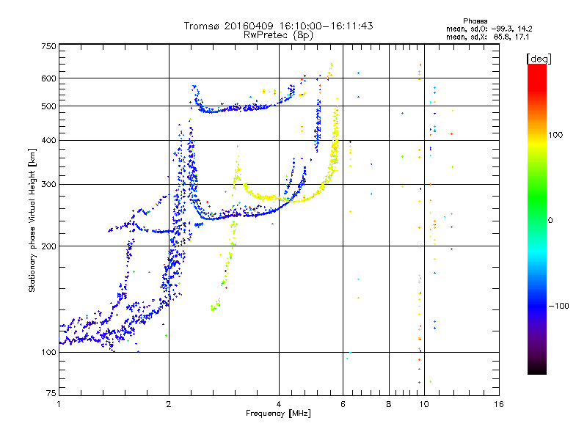The width and height of the screenshot is (587, 440).
Task: Click the x-axis tick label '1'
Action: coord(59,404)
